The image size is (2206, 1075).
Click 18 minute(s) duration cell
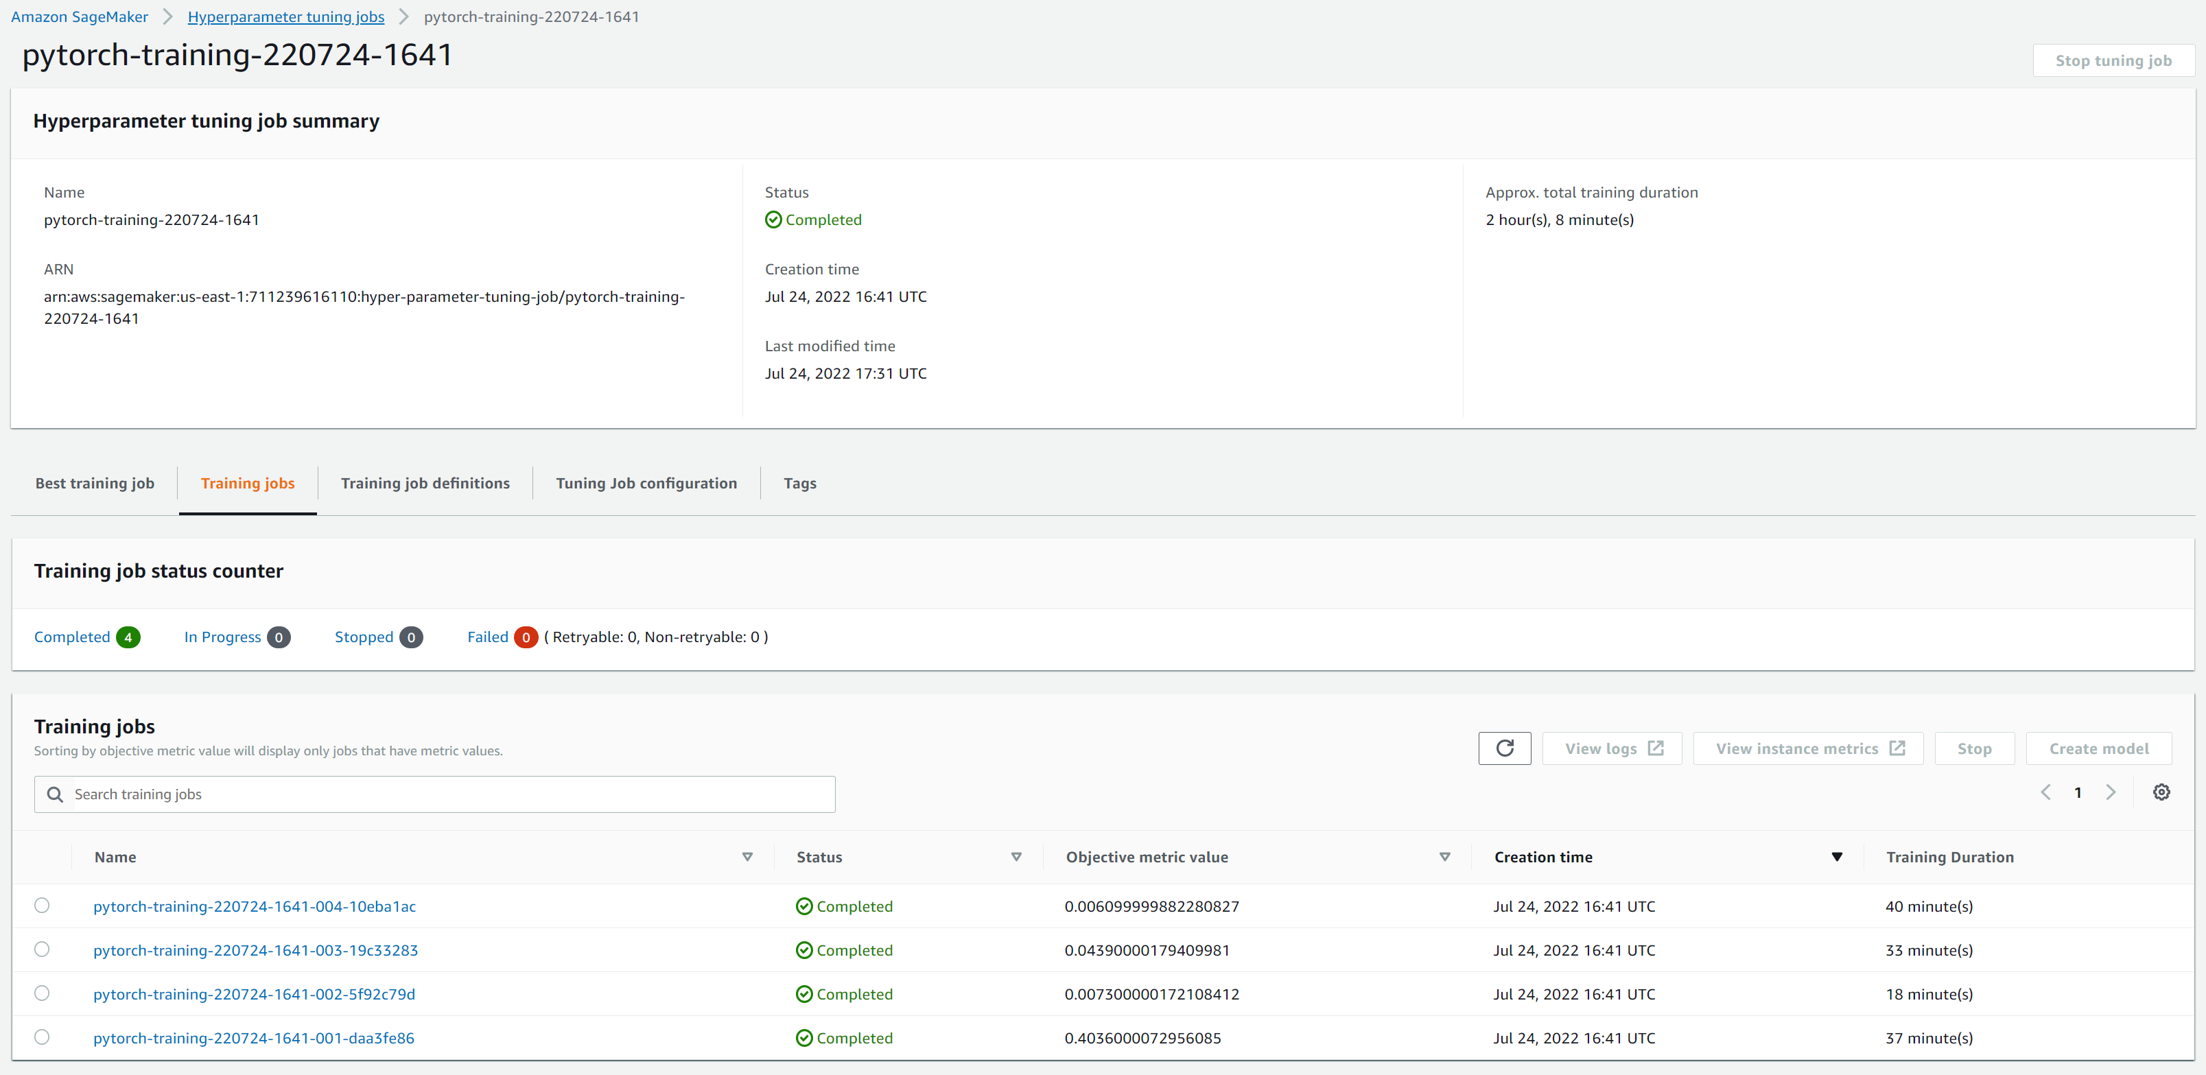pos(1929,993)
